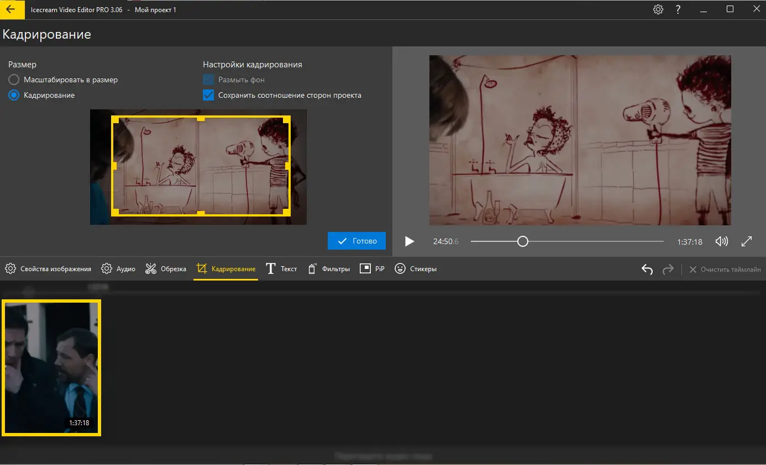This screenshot has height=465, width=766.
Task: Uncheck 'Сохранить соотношение сторон проекта' checkbox
Action: 208,95
